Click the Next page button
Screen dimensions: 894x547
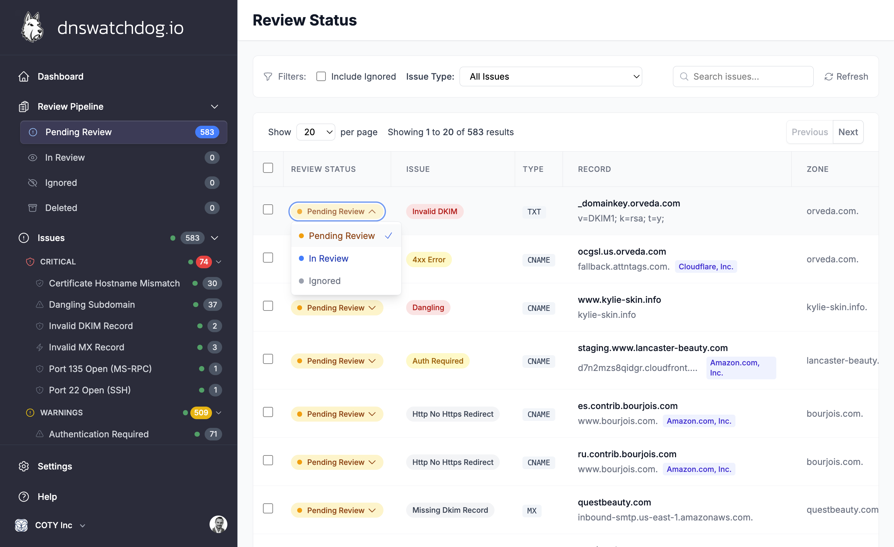coord(848,132)
